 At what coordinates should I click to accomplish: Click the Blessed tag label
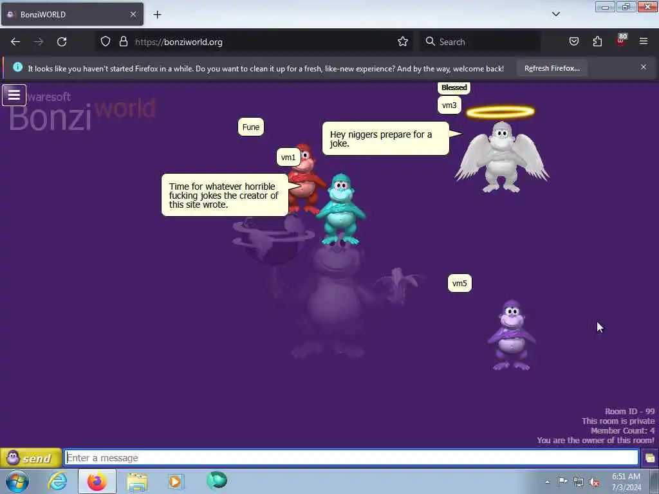pyautogui.click(x=454, y=87)
